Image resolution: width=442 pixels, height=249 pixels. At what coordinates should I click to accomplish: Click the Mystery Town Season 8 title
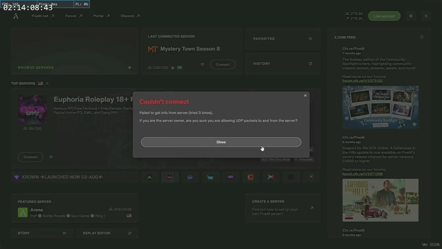190,49
